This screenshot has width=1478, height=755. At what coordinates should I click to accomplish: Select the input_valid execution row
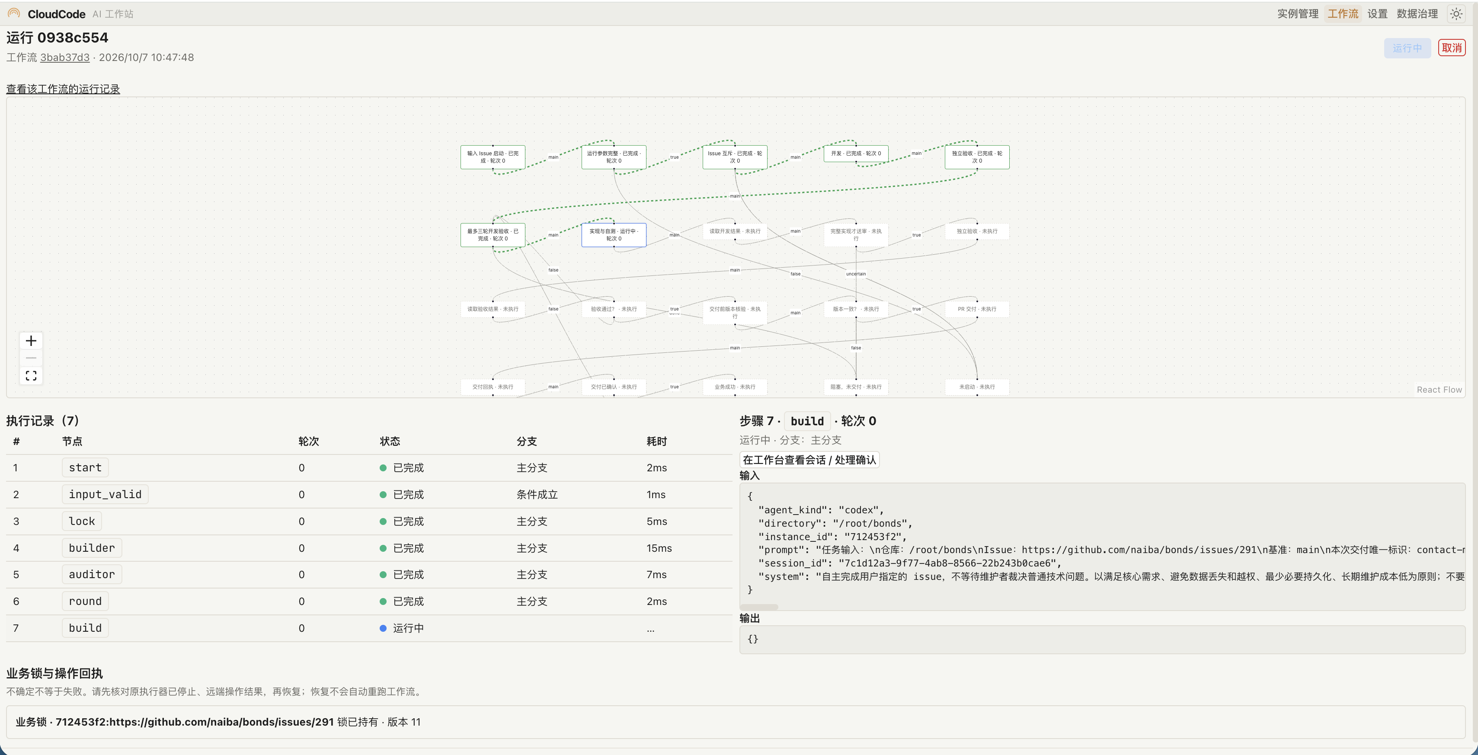(x=369, y=495)
